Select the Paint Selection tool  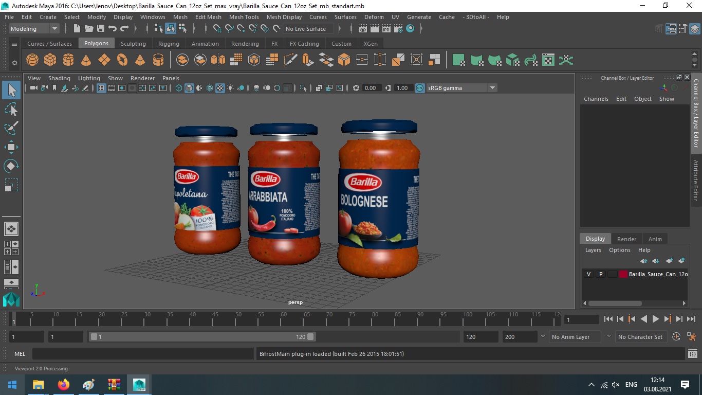tap(11, 128)
